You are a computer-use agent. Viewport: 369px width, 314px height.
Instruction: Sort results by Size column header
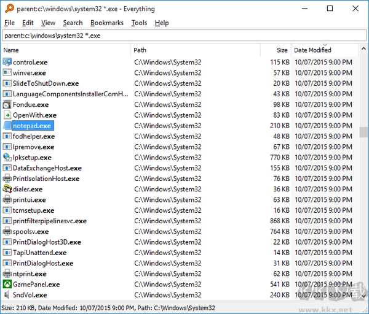(x=276, y=50)
